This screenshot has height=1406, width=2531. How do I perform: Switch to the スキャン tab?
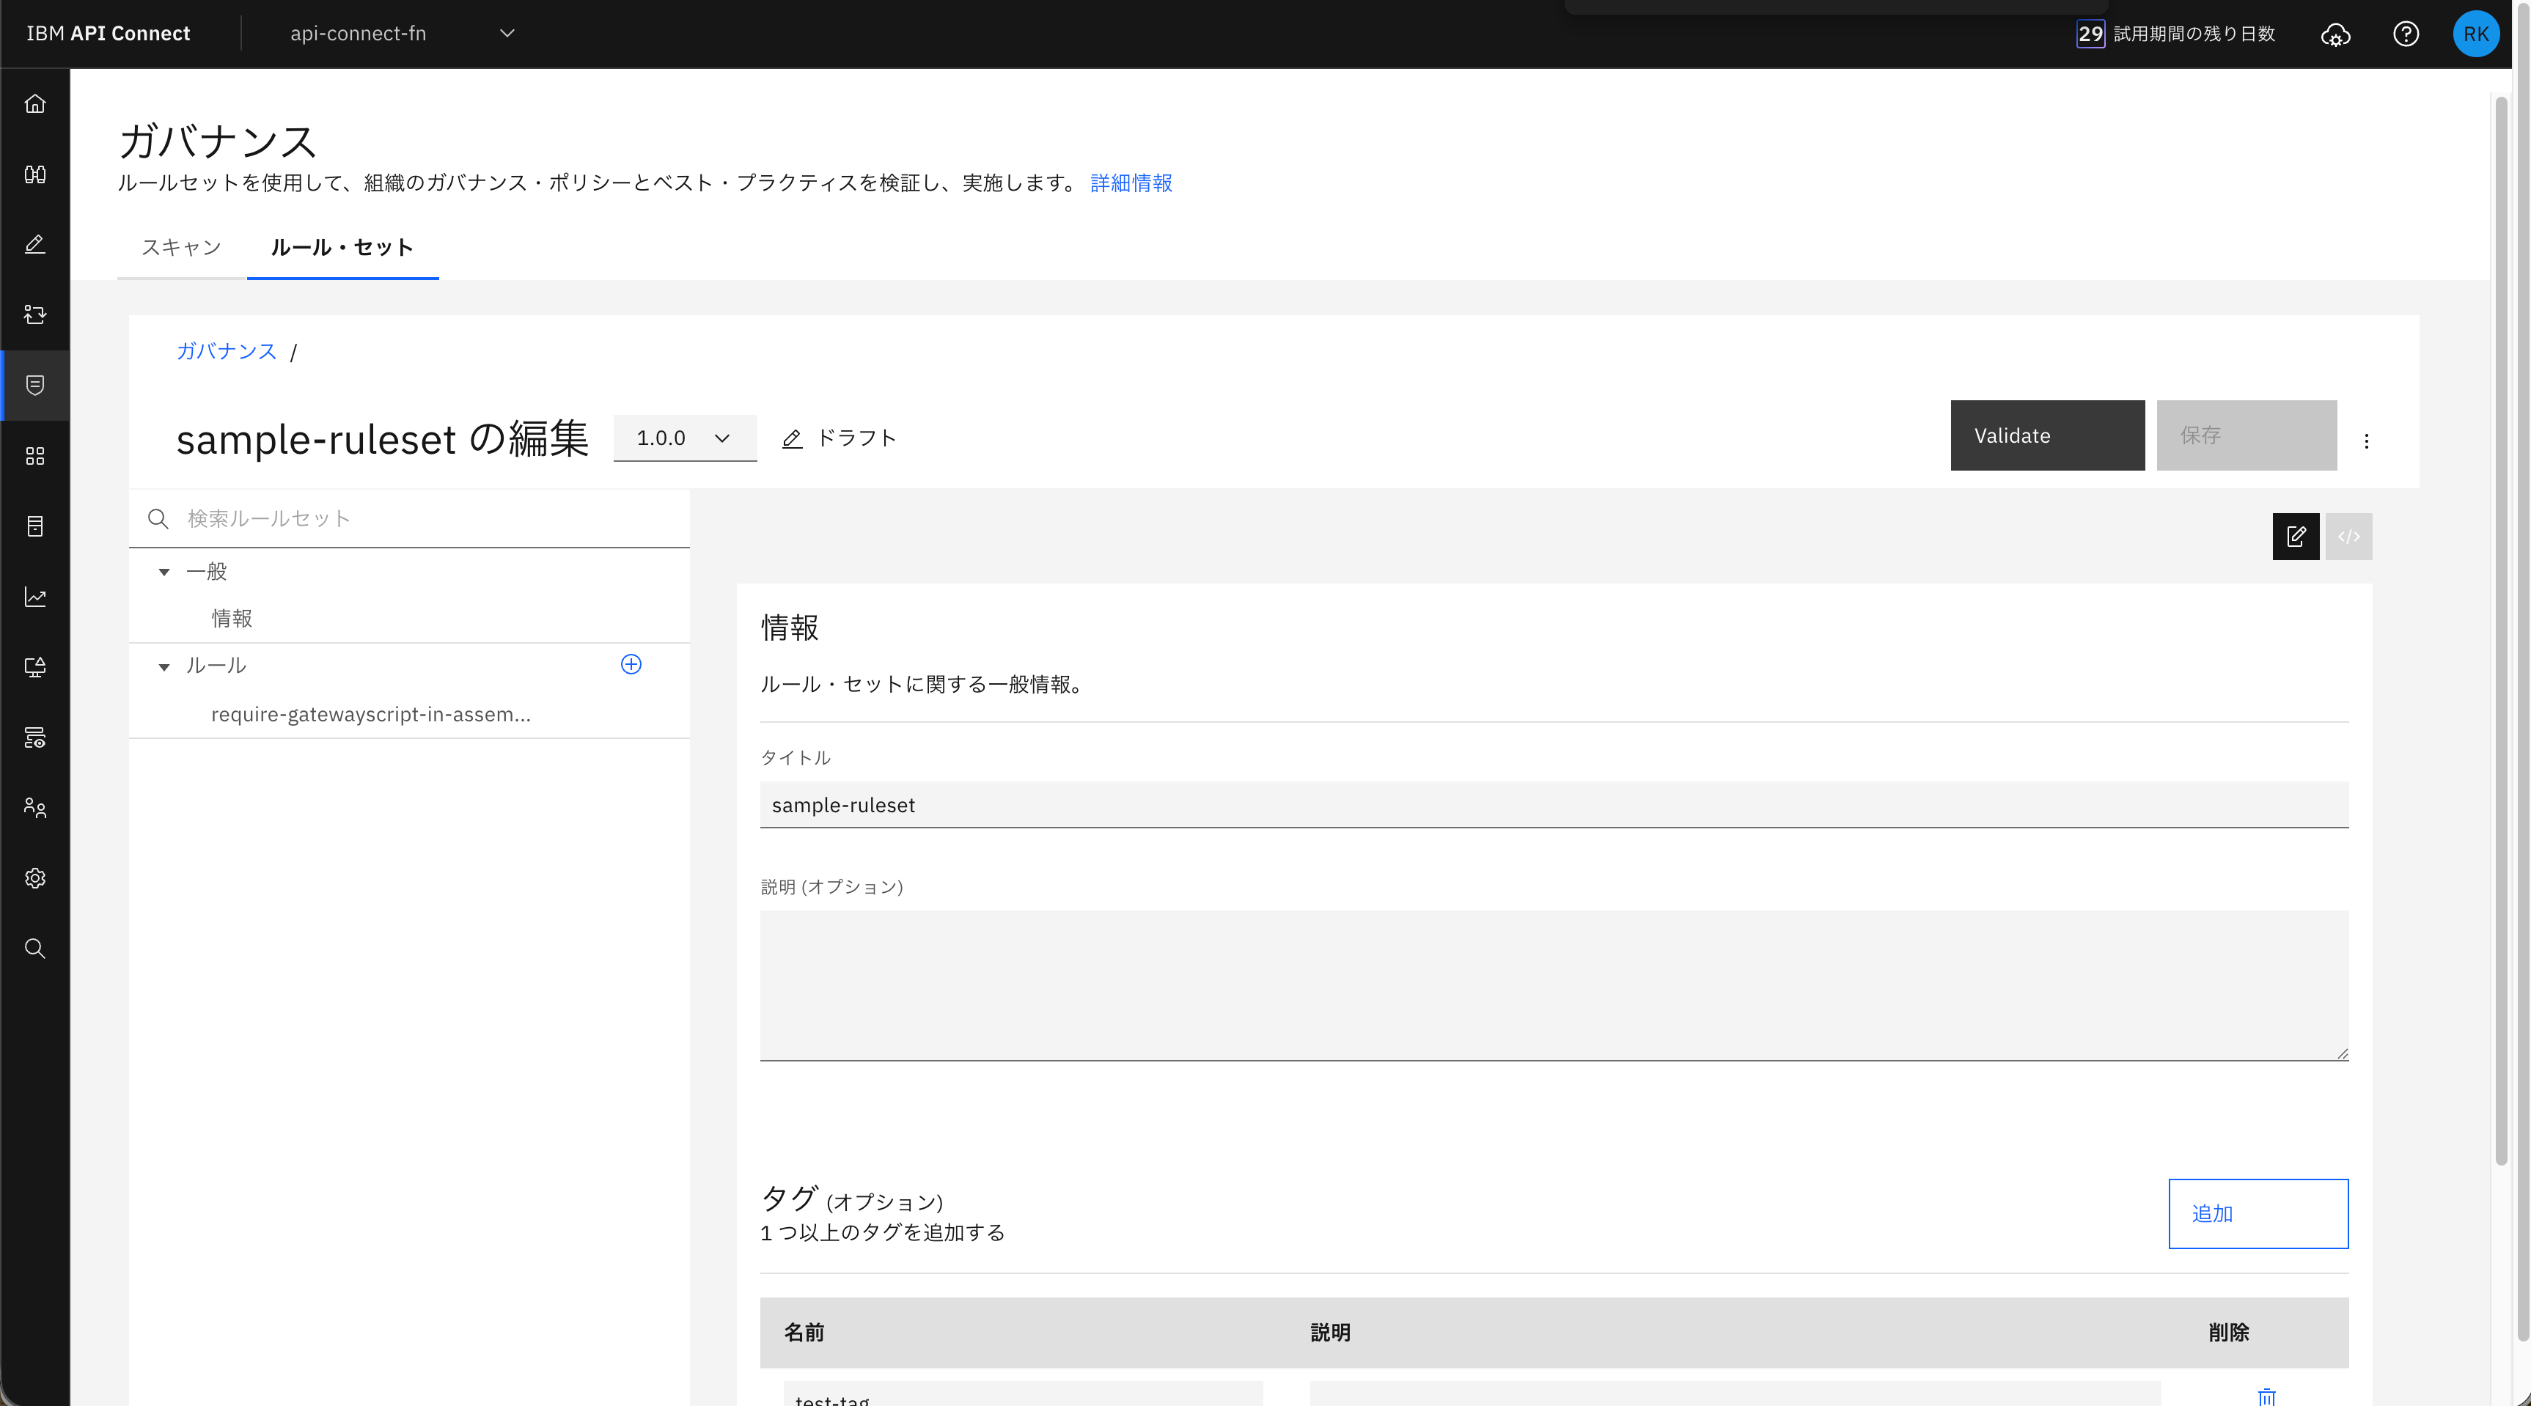click(182, 248)
